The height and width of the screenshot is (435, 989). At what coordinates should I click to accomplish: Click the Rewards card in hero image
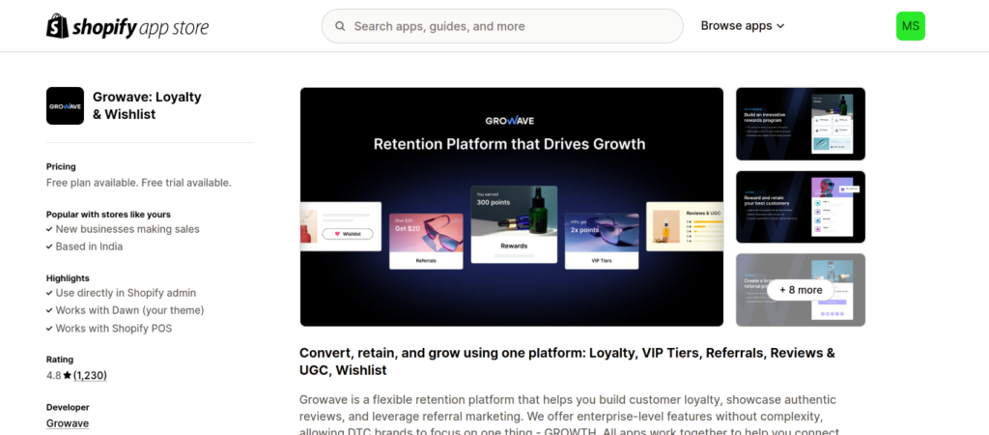coord(514,224)
